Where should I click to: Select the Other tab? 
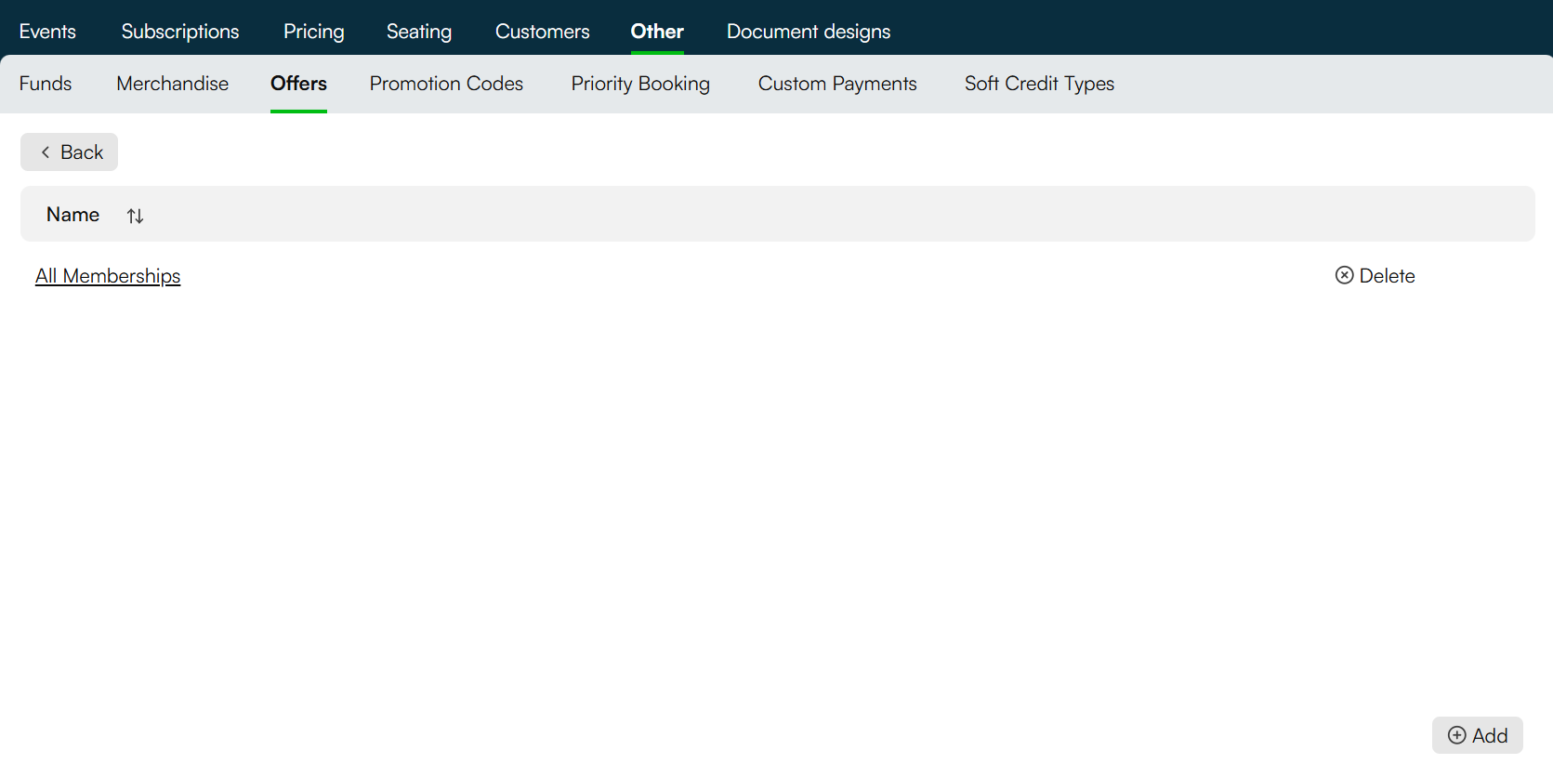pos(657,31)
